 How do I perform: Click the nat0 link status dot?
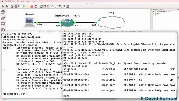96,22
